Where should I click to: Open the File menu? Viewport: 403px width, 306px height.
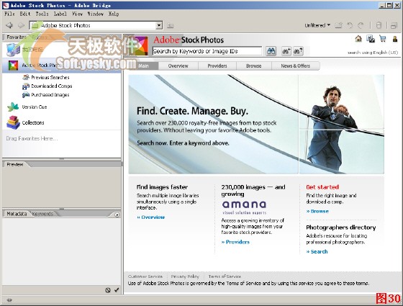pos(9,14)
